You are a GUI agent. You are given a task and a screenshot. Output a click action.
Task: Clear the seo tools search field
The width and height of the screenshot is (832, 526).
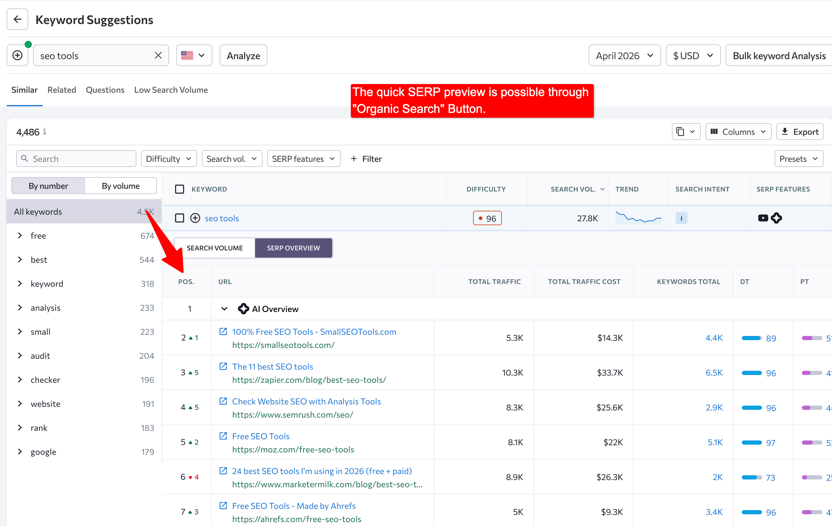click(x=158, y=55)
